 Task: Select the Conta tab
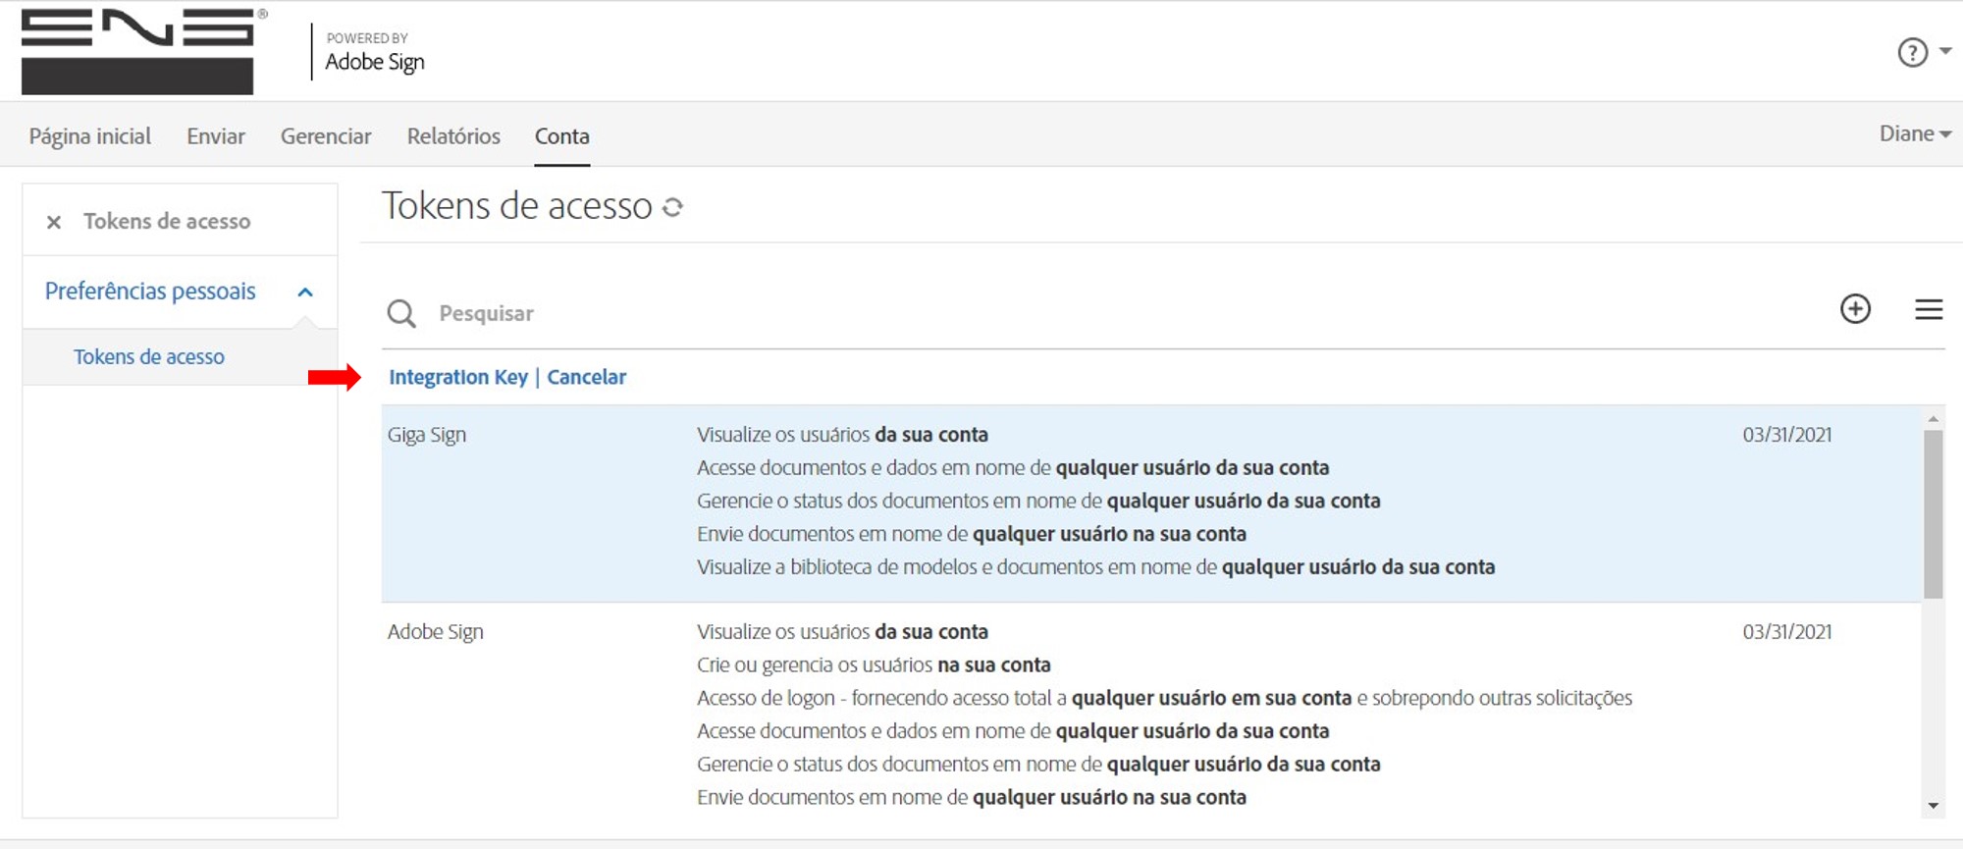(x=562, y=136)
